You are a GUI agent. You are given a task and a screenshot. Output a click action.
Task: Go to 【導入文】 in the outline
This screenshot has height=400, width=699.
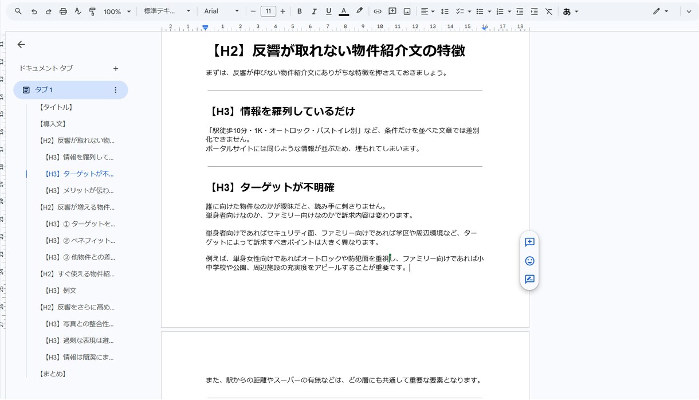pyautogui.click(x=53, y=124)
